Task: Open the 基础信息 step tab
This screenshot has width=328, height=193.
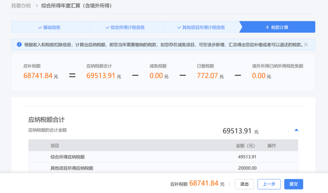Action: pos(49,27)
